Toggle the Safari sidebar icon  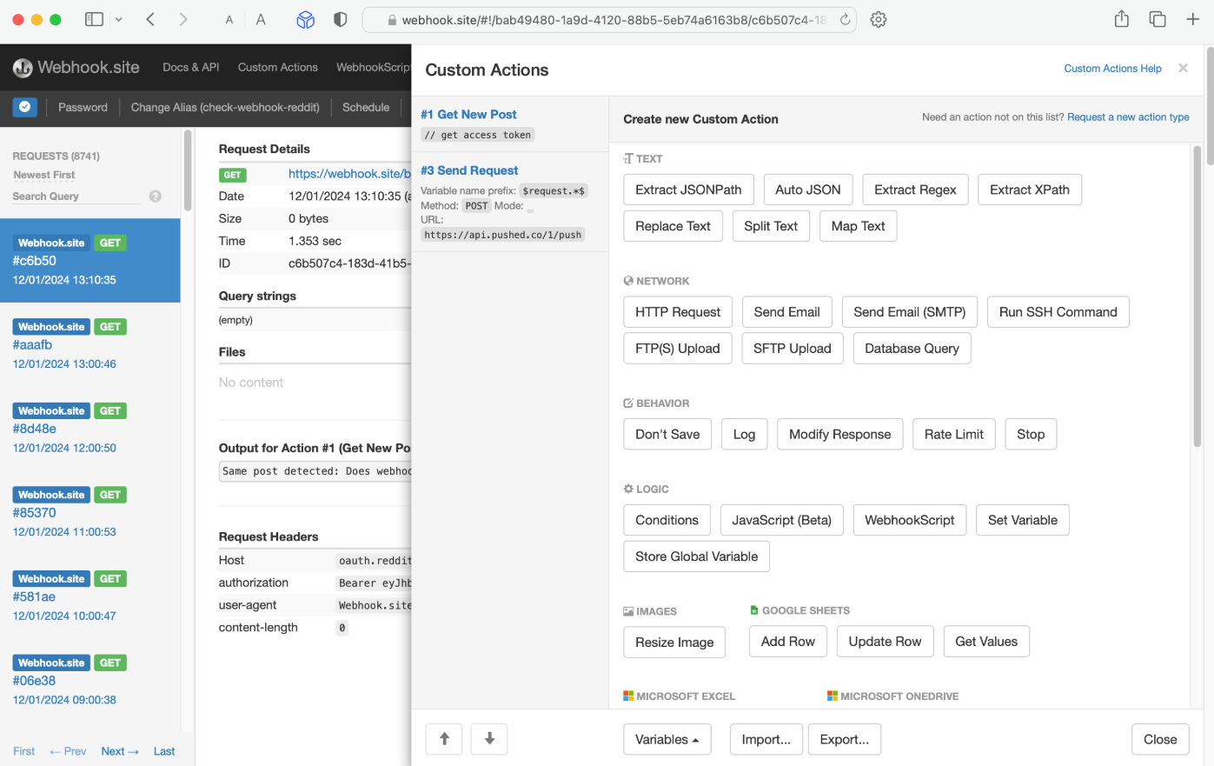click(94, 19)
